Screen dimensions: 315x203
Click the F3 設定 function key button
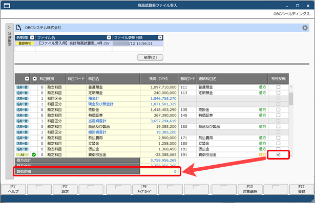tap(65, 189)
